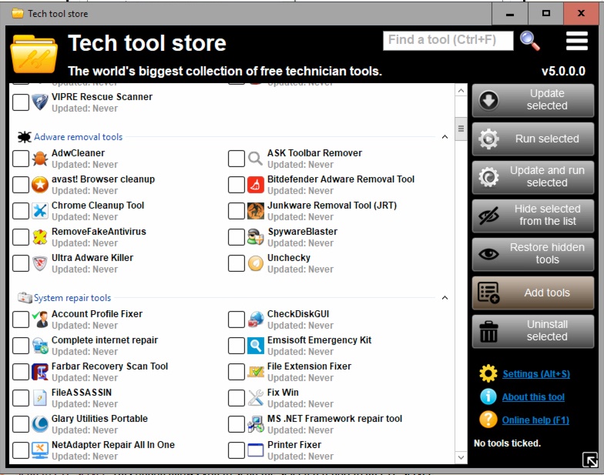The image size is (604, 475).
Task: Open Add tools
Action: click(533, 293)
